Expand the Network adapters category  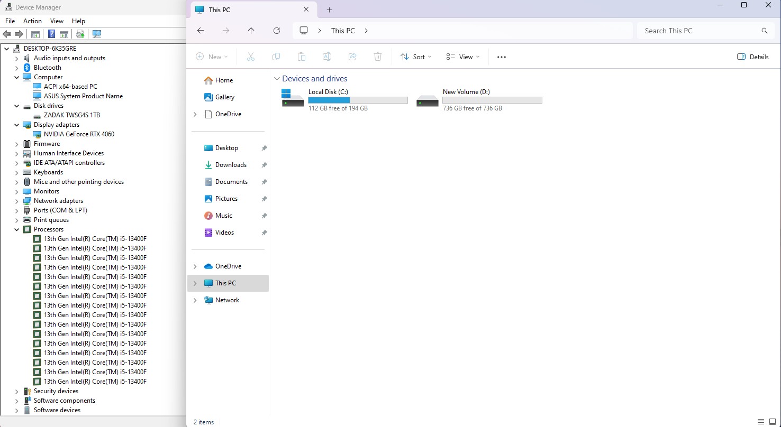[16, 201]
